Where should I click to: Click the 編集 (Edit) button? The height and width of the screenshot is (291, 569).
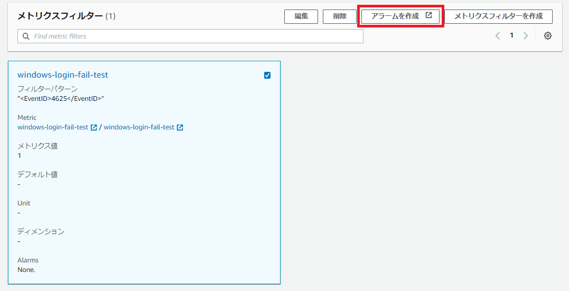301,16
